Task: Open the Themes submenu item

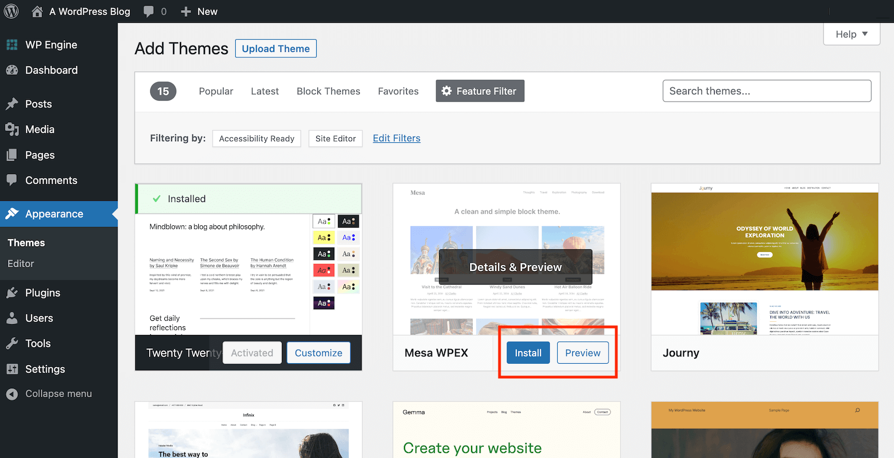Action: click(x=26, y=243)
